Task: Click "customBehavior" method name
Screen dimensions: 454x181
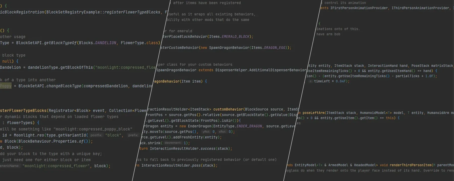Action: (x=228, y=109)
